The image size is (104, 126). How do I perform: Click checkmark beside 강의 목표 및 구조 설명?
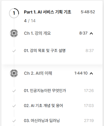(14, 51)
